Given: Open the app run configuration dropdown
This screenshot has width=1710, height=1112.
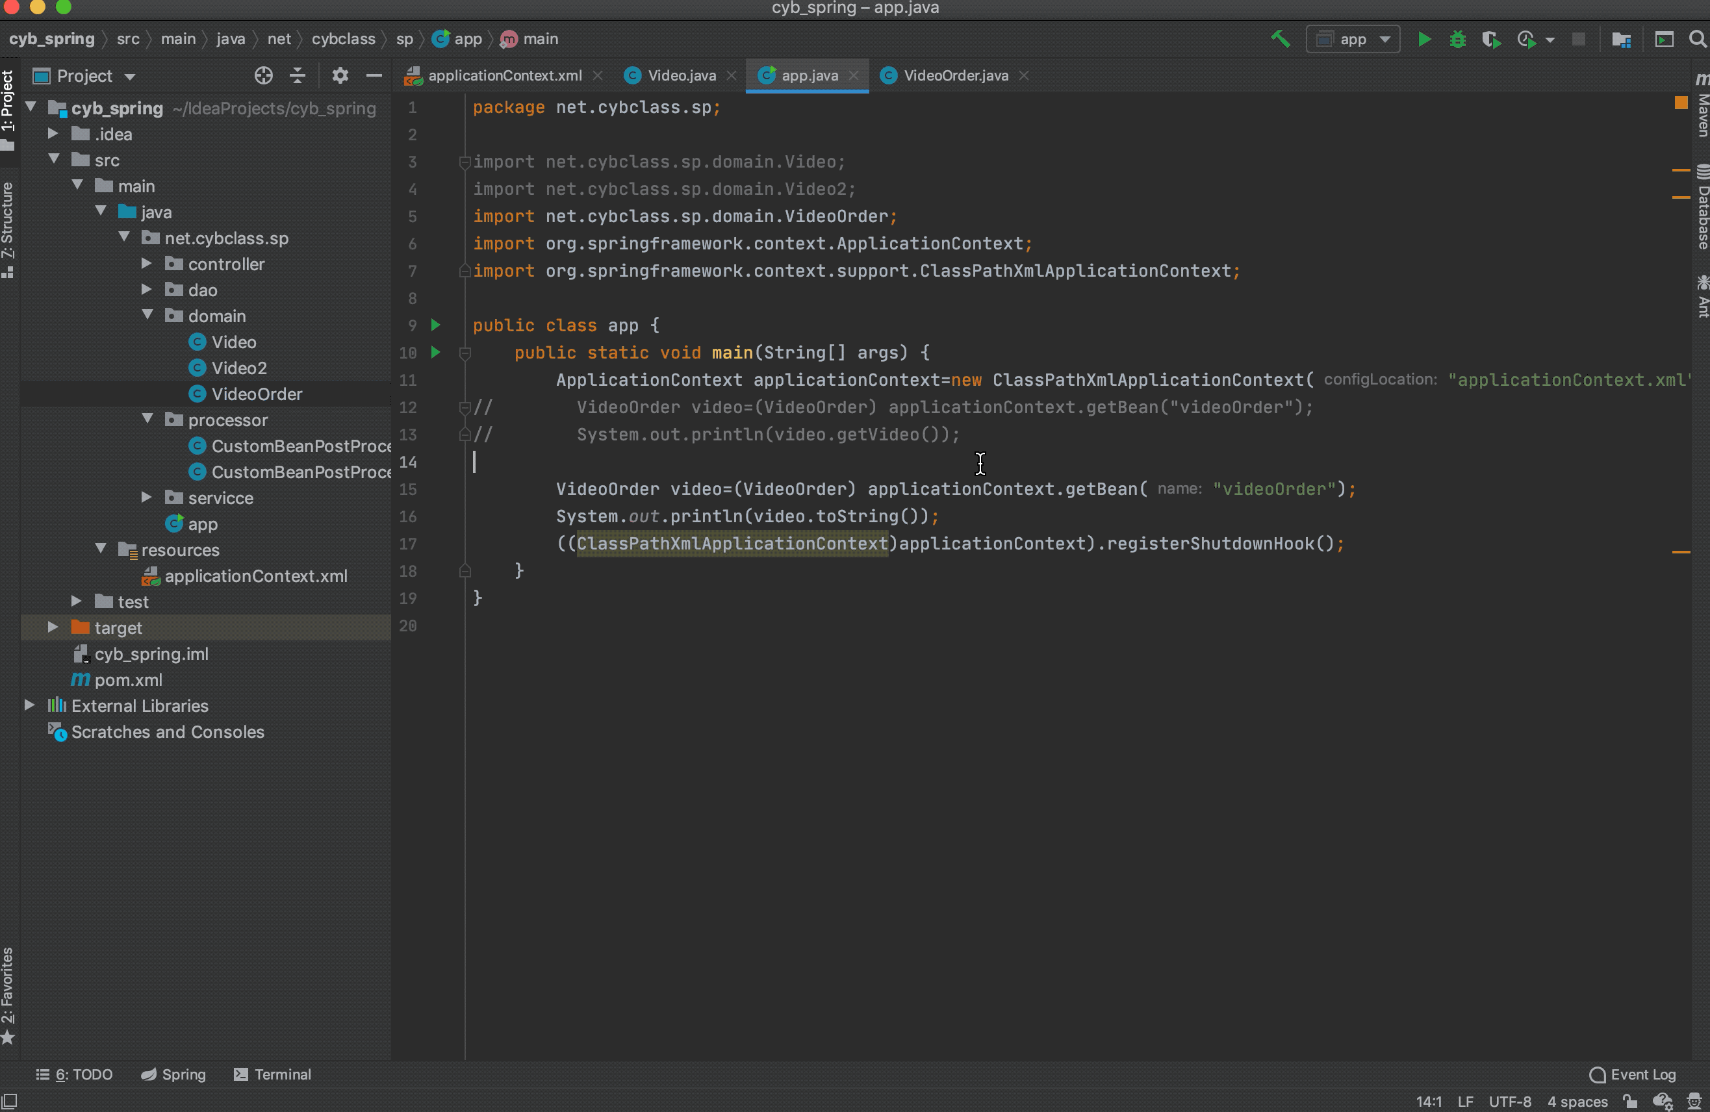Looking at the screenshot, I should click(x=1353, y=39).
